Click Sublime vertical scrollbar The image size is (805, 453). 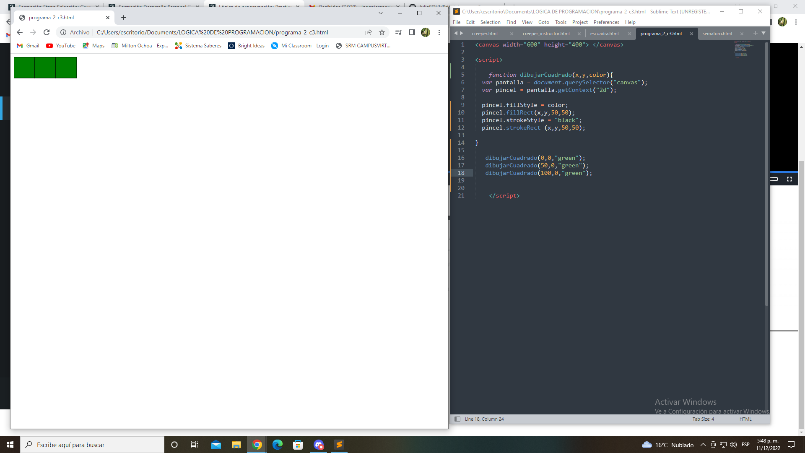click(x=767, y=174)
